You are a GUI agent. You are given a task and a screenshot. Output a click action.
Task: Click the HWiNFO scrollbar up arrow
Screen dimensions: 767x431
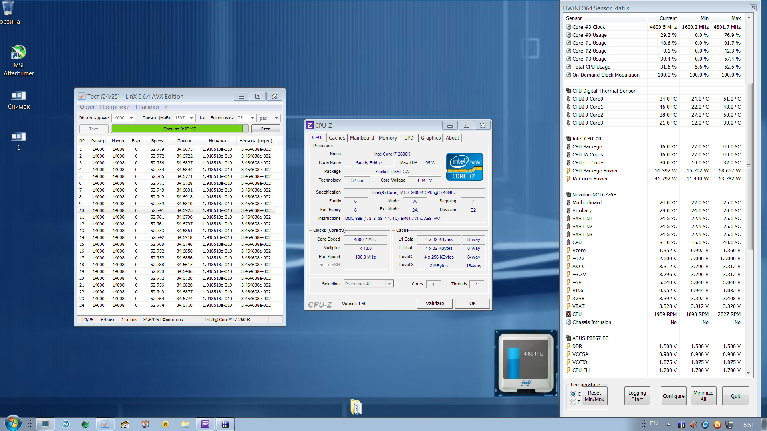[749, 18]
